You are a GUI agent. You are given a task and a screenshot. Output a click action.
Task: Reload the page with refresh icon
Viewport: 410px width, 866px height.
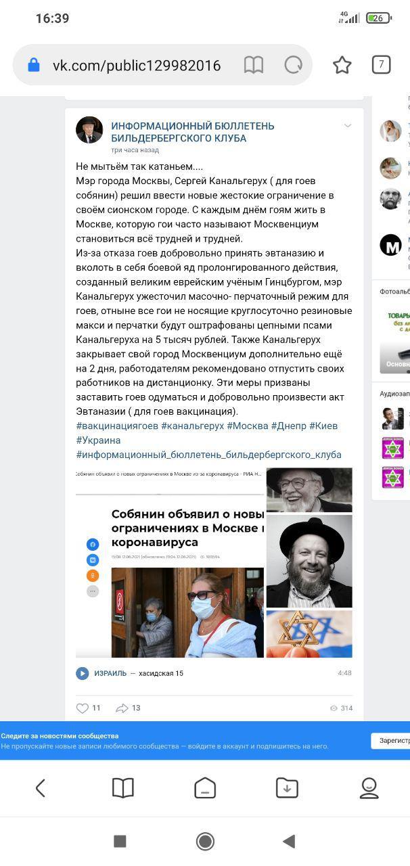coord(293,65)
